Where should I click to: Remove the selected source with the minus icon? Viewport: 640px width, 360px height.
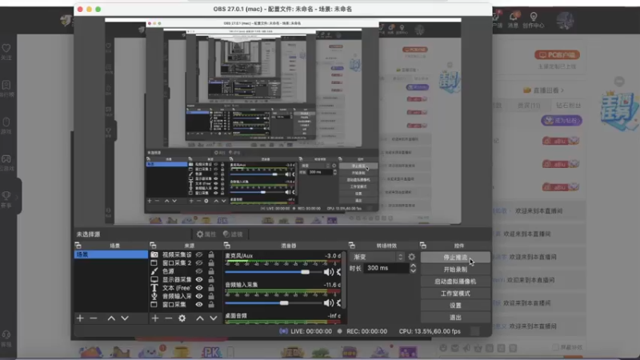tap(169, 318)
